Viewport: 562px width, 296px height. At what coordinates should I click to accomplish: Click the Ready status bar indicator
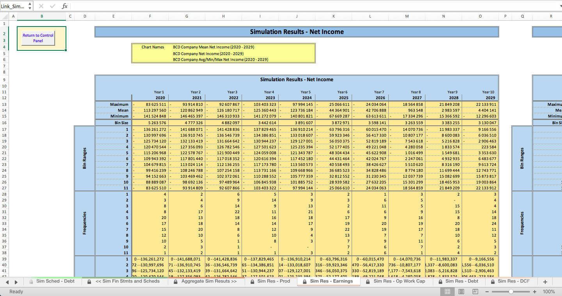tap(16, 291)
